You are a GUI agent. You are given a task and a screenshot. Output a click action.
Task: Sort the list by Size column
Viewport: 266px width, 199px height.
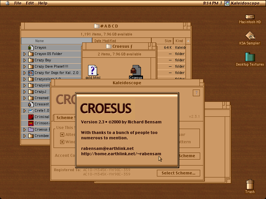[162, 41]
